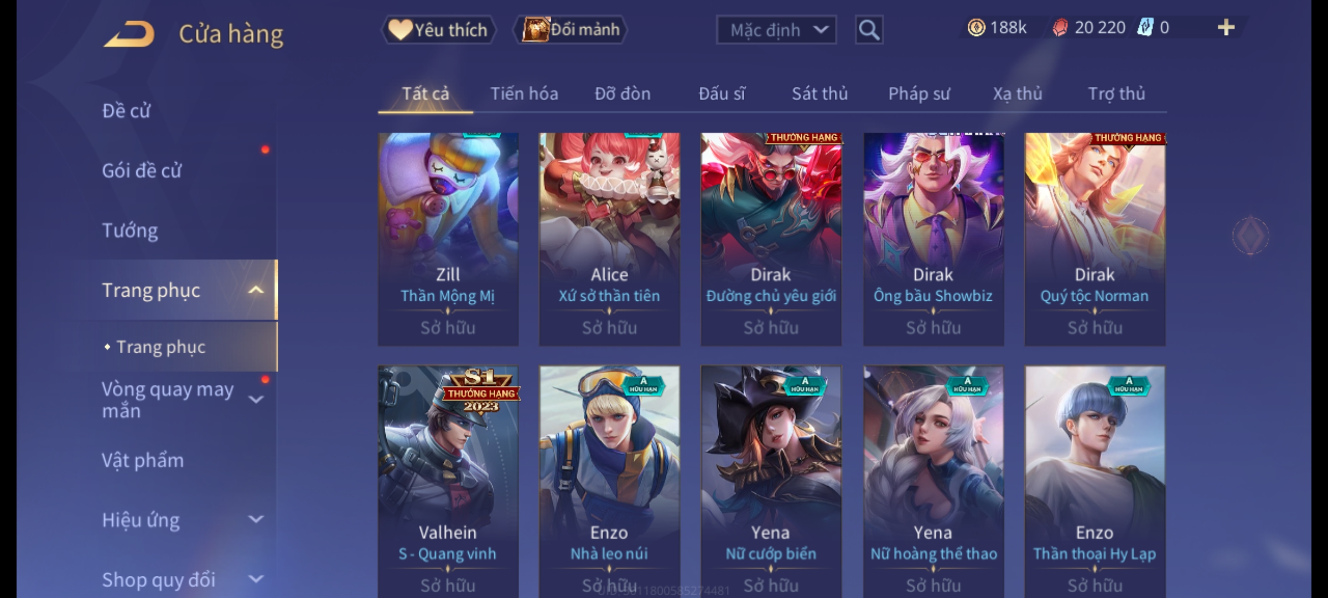1328x598 pixels.
Task: Open the Đổi mảnh chest icon
Action: click(x=535, y=29)
